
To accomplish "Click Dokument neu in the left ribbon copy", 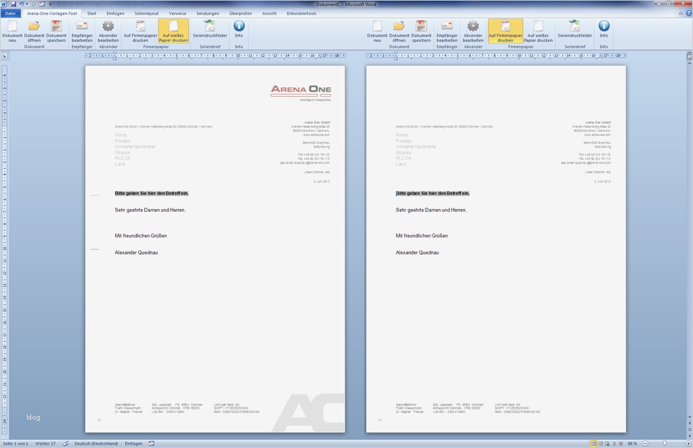I will pos(12,31).
